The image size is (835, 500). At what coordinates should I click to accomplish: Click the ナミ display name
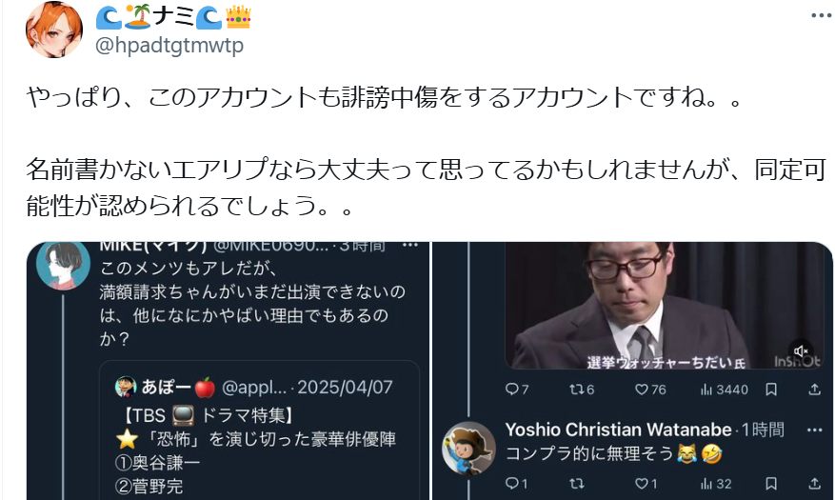(173, 17)
